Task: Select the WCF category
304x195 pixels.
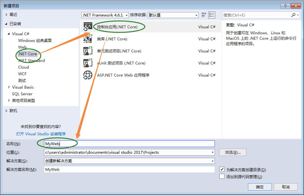Action: pos(22,74)
